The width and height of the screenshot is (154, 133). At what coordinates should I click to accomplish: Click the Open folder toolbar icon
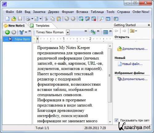coord(14,19)
